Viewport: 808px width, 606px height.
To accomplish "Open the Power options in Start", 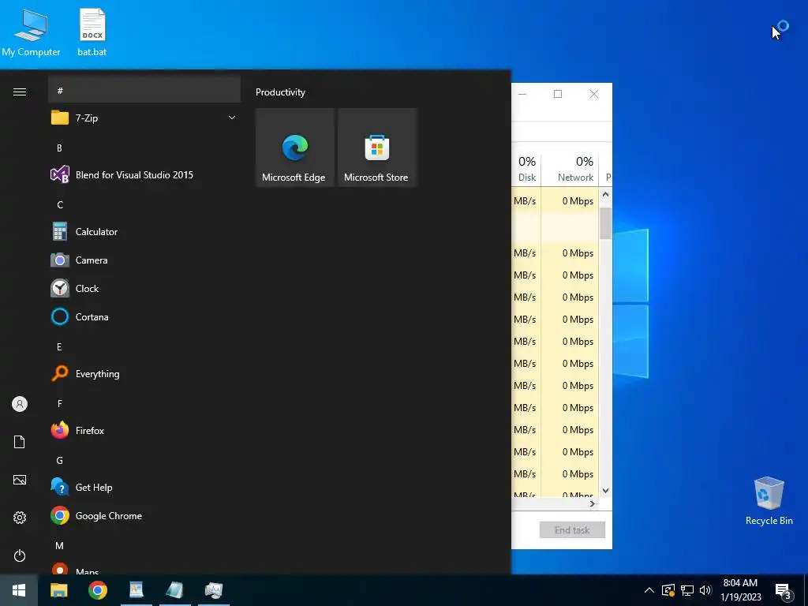I will click(20, 555).
